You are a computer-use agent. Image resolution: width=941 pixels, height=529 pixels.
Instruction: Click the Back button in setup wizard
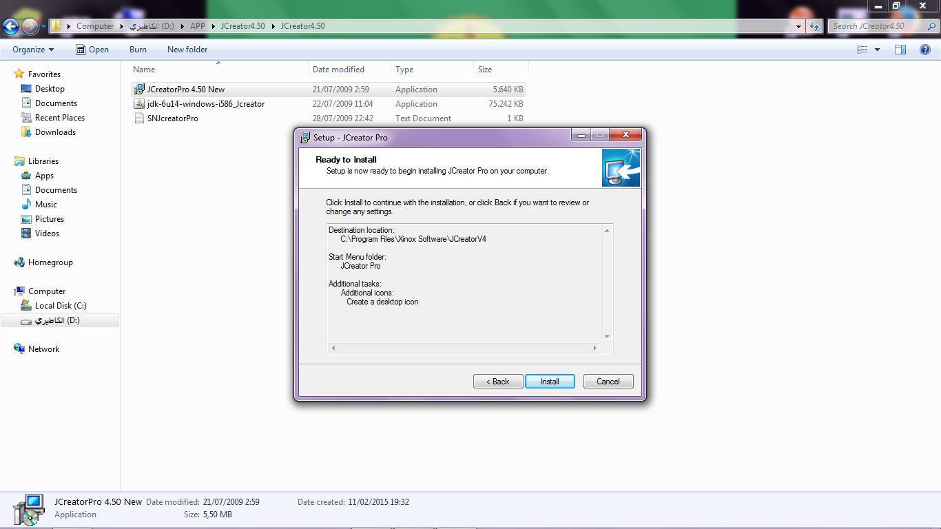click(497, 382)
